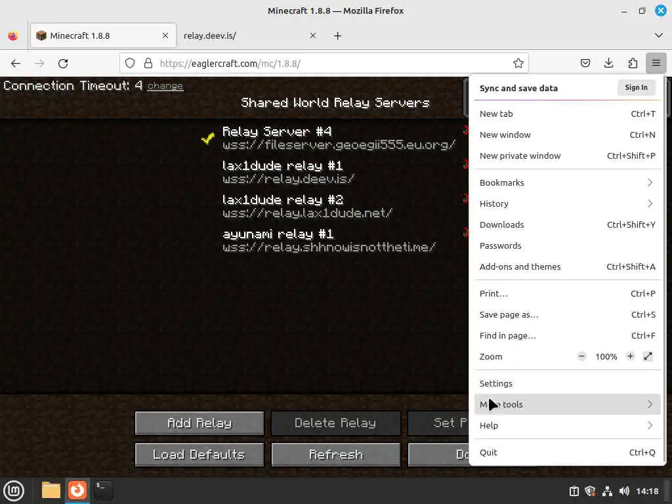Launch the terminal from taskbar
This screenshot has width=672, height=504.
pos(103,490)
